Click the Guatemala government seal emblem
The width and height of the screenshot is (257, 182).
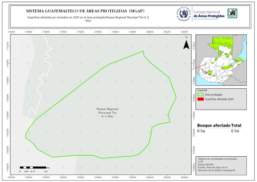click(x=184, y=14)
